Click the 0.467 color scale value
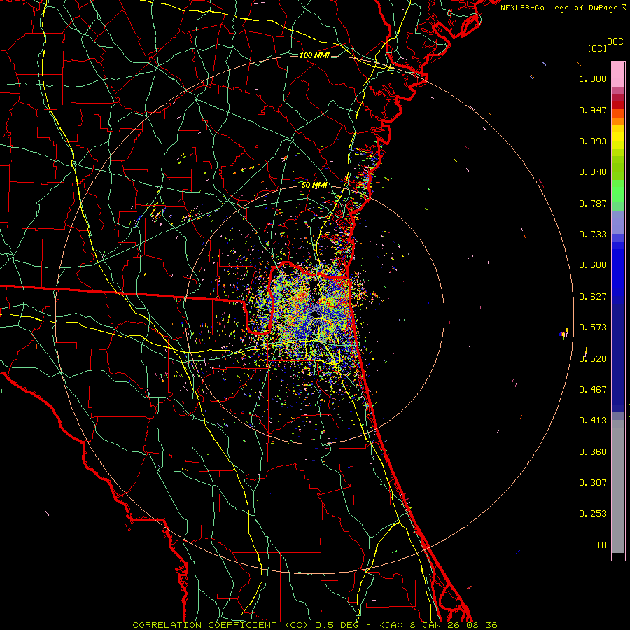630x630 pixels. pyautogui.click(x=593, y=390)
